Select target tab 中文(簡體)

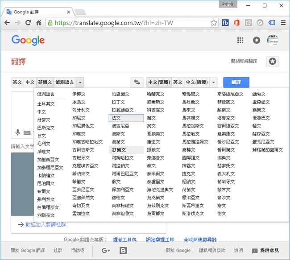pyautogui.click(x=197, y=82)
